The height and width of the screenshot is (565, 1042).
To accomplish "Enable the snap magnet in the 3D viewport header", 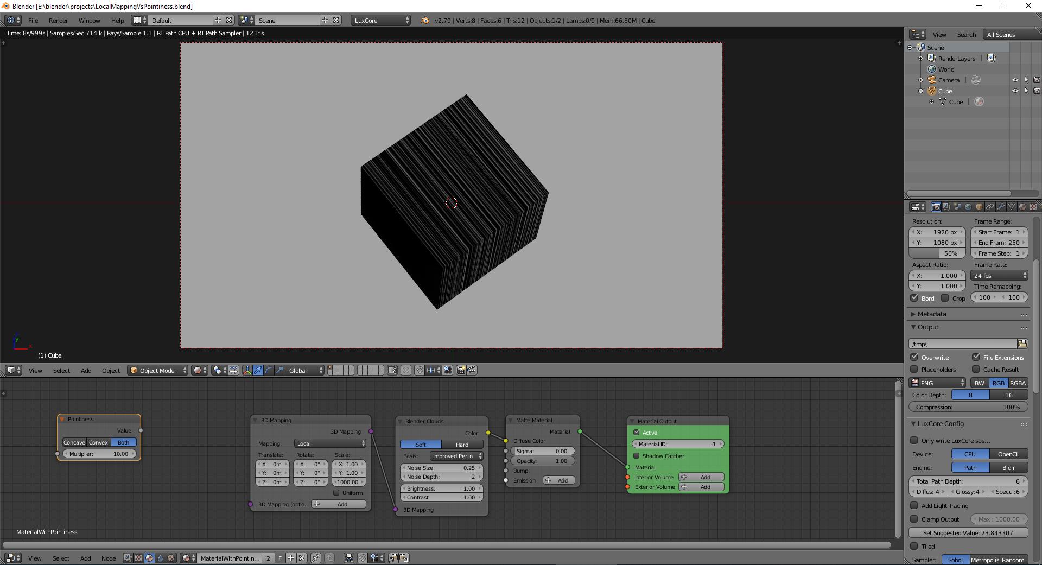I will click(x=419, y=371).
